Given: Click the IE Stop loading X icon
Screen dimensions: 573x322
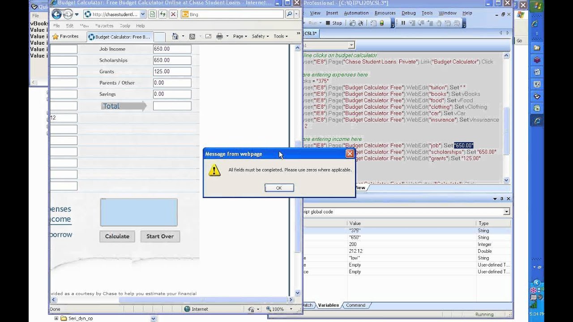Looking at the screenshot, I should click(x=173, y=14).
